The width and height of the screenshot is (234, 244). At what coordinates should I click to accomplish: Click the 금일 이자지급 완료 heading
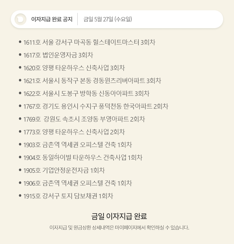(119, 216)
